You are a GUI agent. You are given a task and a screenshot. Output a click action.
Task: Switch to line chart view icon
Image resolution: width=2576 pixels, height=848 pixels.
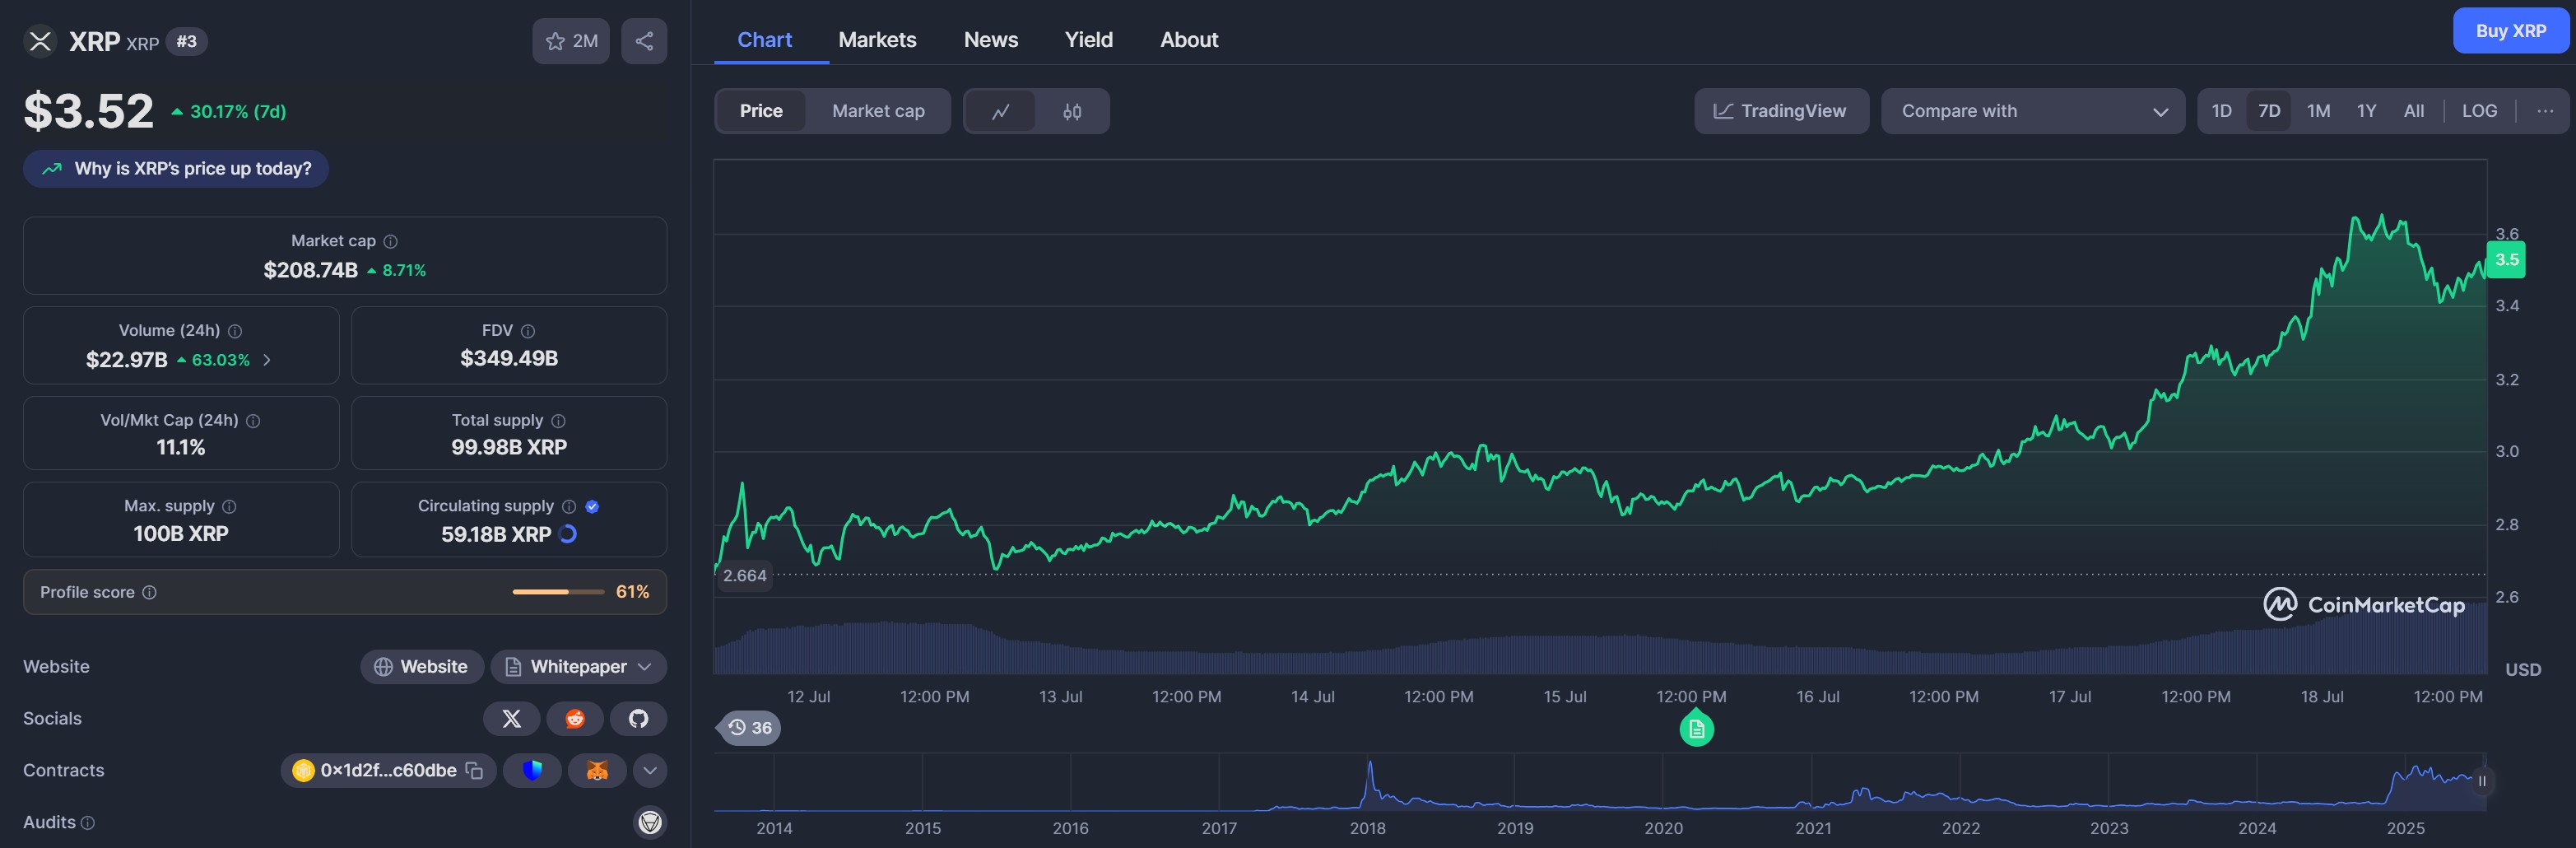[x=1000, y=111]
